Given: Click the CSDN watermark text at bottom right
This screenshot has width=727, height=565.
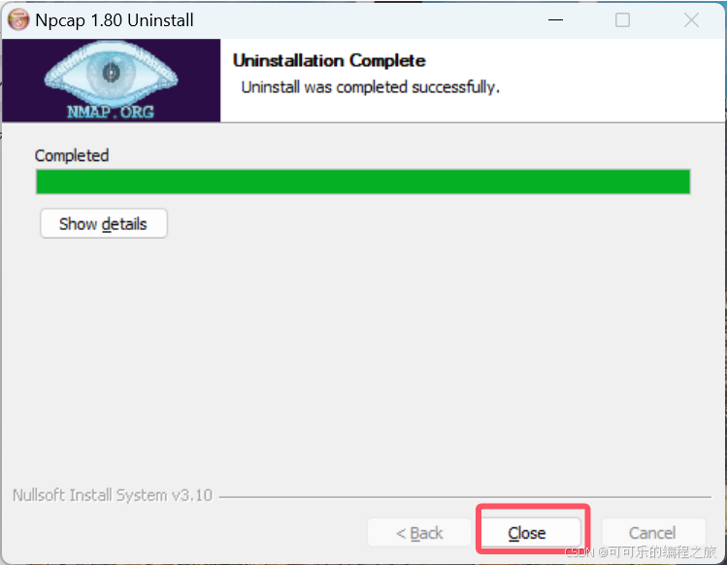Looking at the screenshot, I should (641, 551).
